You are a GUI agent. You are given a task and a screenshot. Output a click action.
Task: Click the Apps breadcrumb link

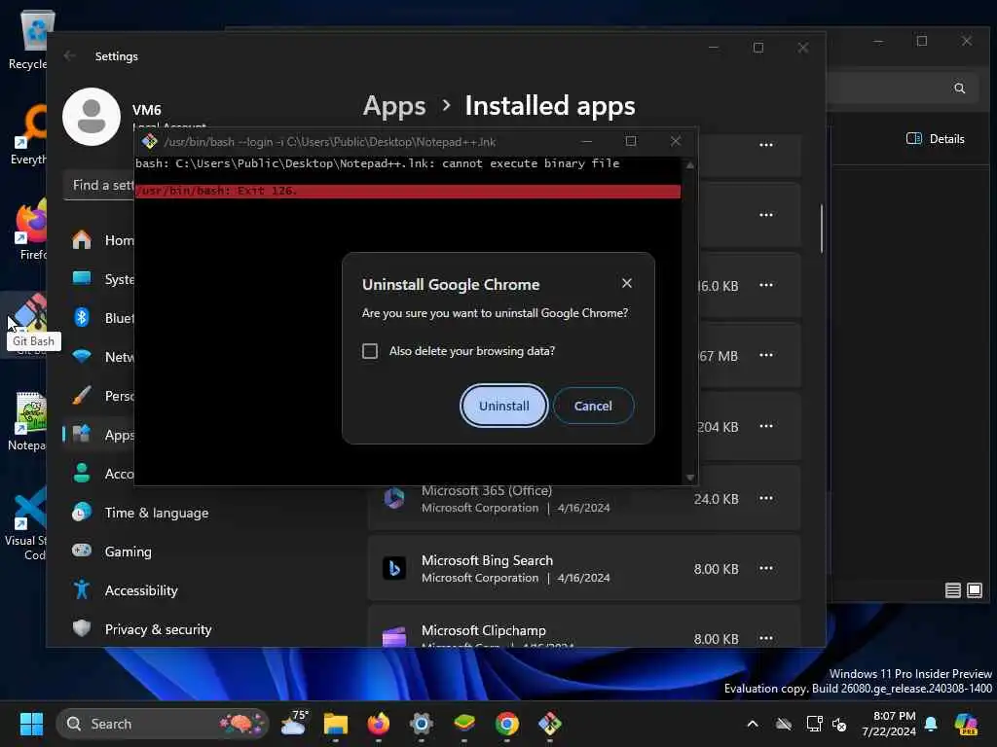pyautogui.click(x=394, y=105)
